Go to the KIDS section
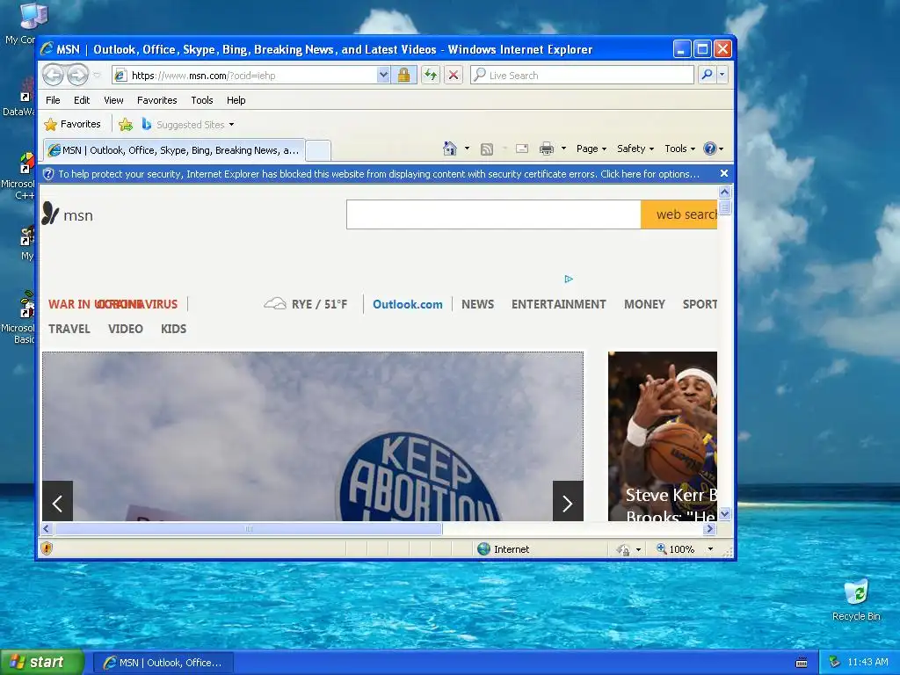Viewport: 900px width, 675px height. tap(173, 329)
